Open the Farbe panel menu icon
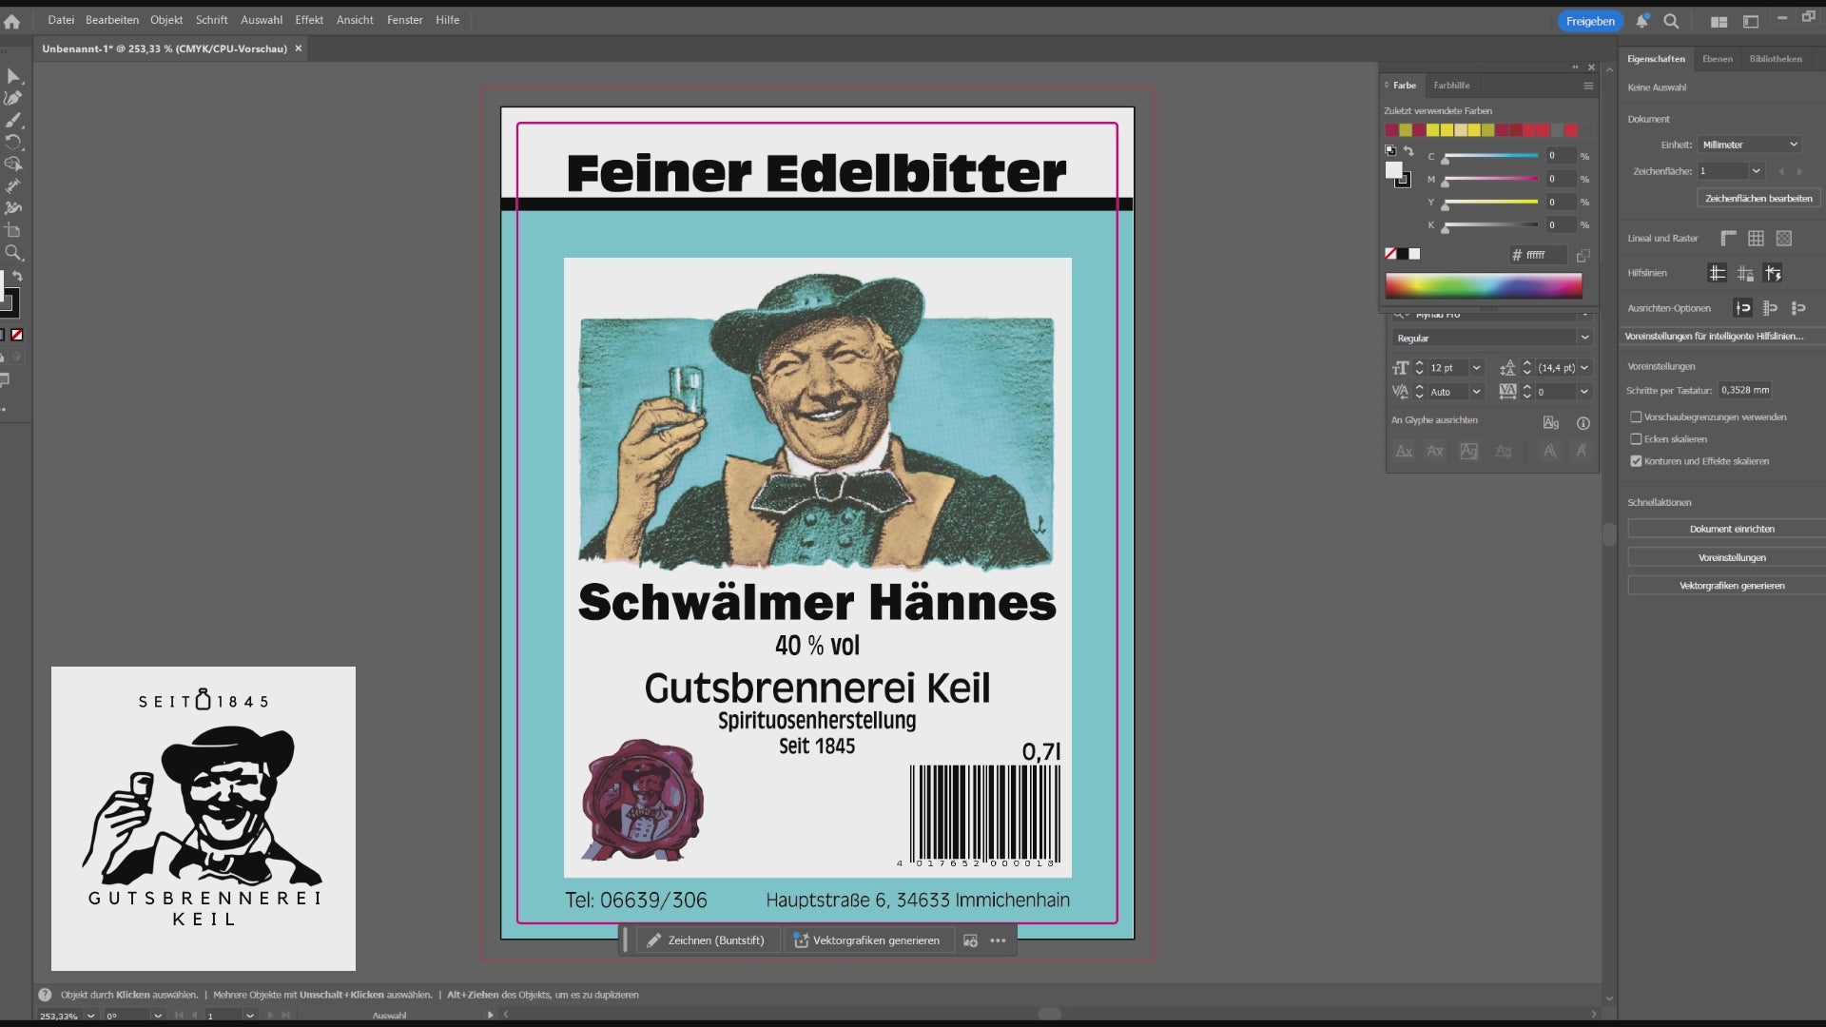Screen dimensions: 1826x1027 pyautogui.click(x=1586, y=86)
